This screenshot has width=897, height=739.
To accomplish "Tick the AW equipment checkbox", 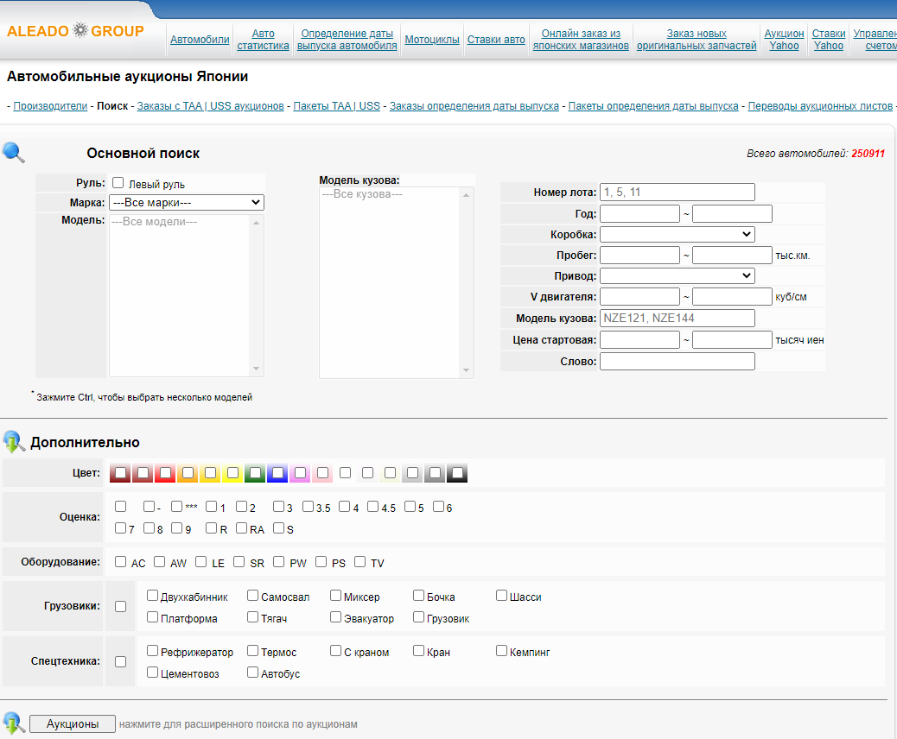I will pyautogui.click(x=160, y=562).
